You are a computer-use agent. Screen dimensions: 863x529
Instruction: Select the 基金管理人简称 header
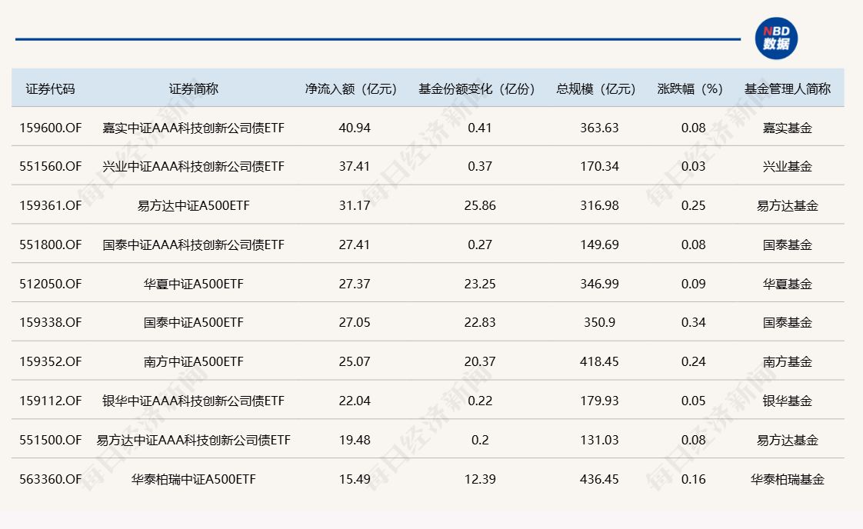coord(788,88)
